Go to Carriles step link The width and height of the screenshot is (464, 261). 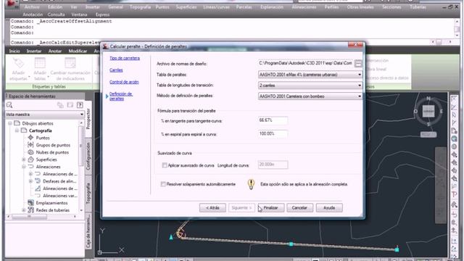[116, 70]
